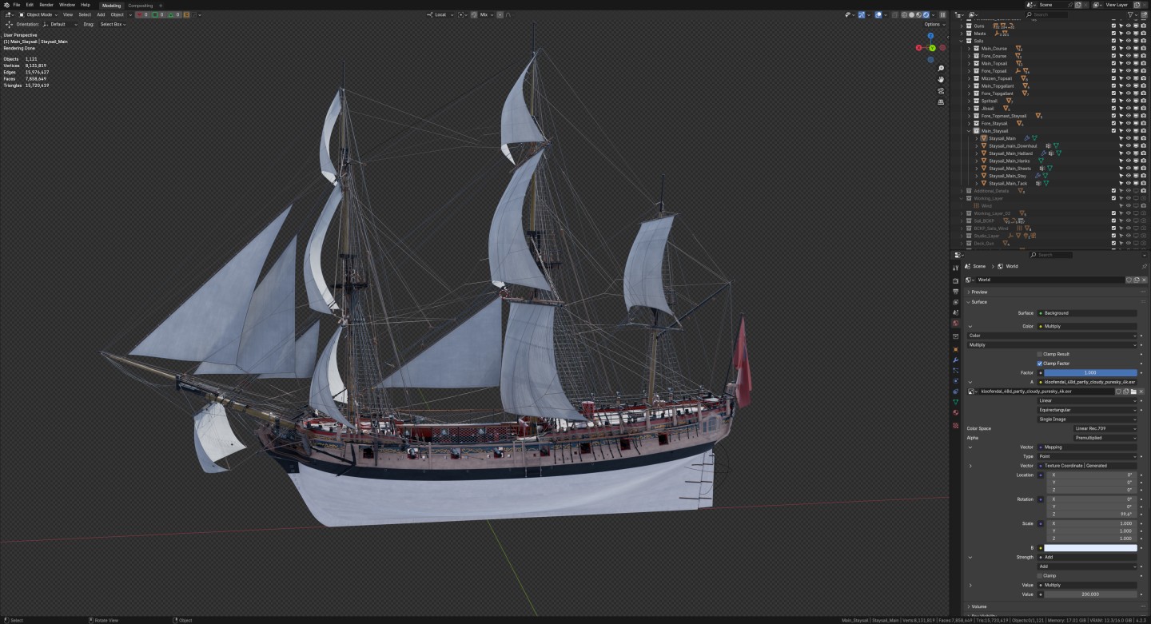Viewport: 1151px width, 624px height.
Task: Click the red X axis gizmo
Action: 918,48
